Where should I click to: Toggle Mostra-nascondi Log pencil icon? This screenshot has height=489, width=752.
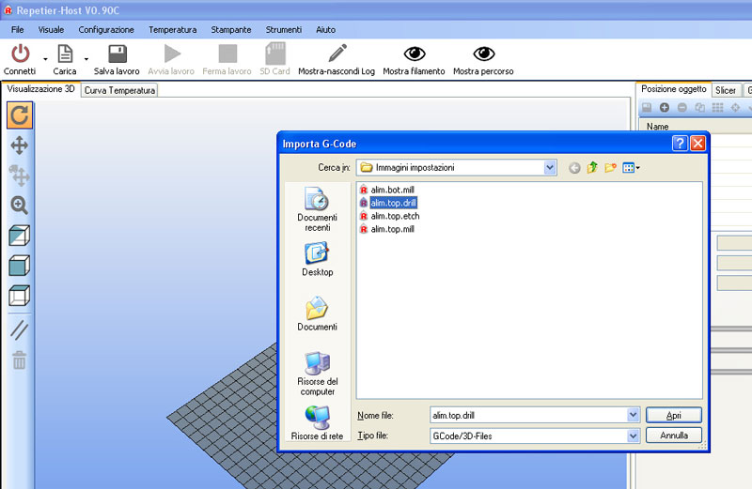click(337, 53)
